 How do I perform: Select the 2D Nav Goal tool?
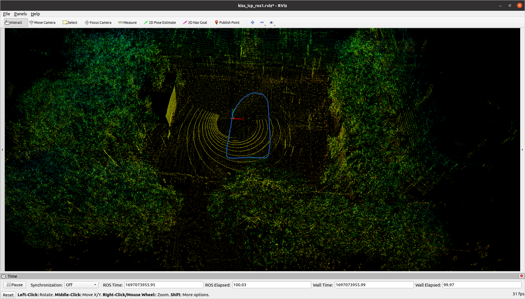pyautogui.click(x=195, y=22)
